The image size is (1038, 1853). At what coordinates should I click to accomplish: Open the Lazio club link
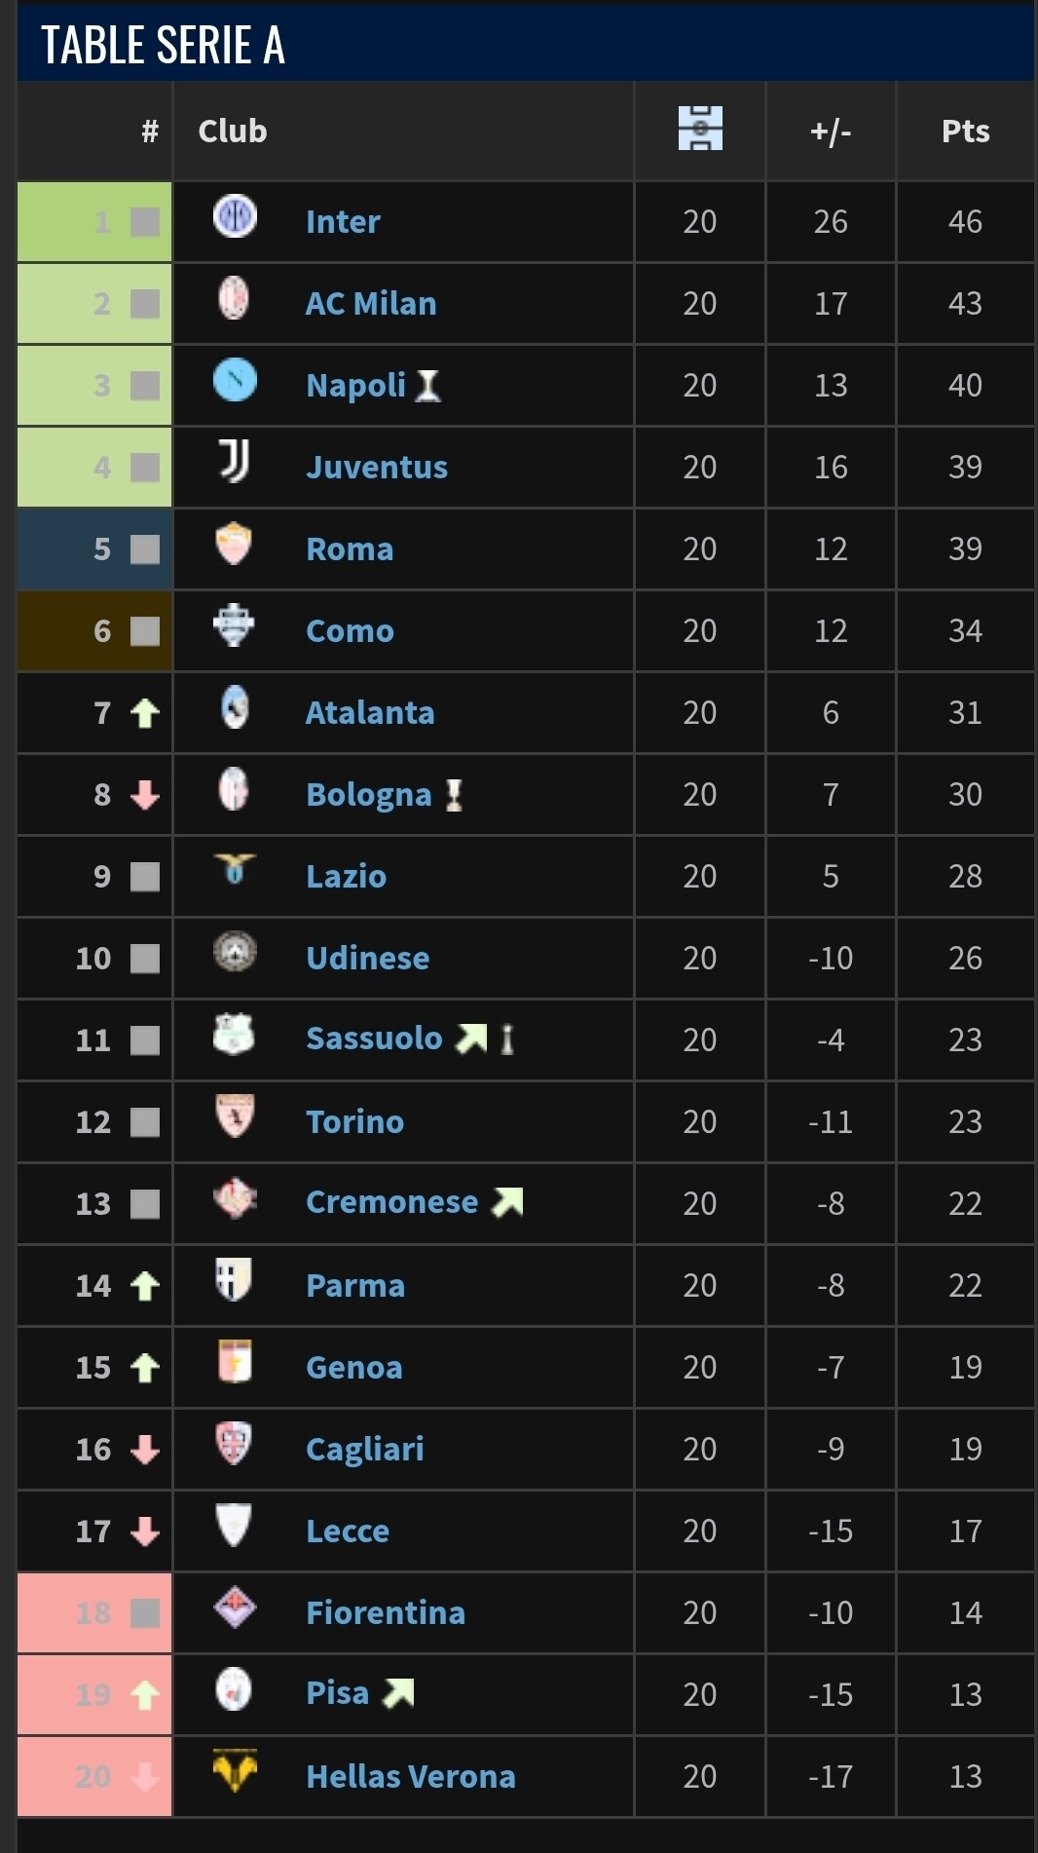[x=346, y=877]
